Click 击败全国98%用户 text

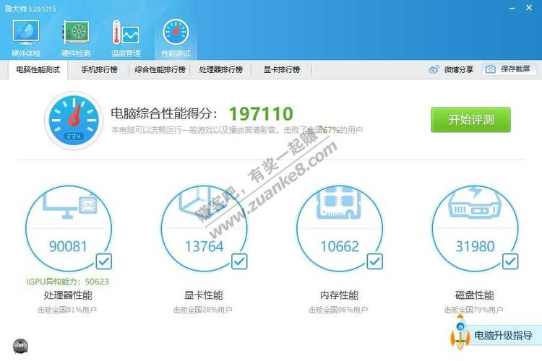pos(338,310)
